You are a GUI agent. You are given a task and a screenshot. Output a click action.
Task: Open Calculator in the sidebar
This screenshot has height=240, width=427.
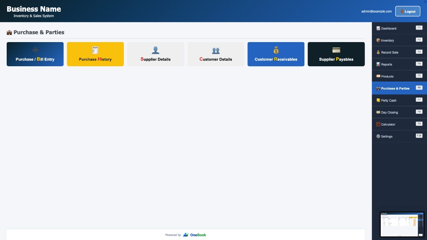click(399, 124)
